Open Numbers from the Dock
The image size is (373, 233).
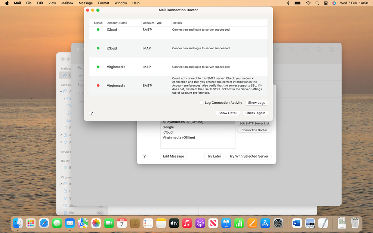[239, 223]
